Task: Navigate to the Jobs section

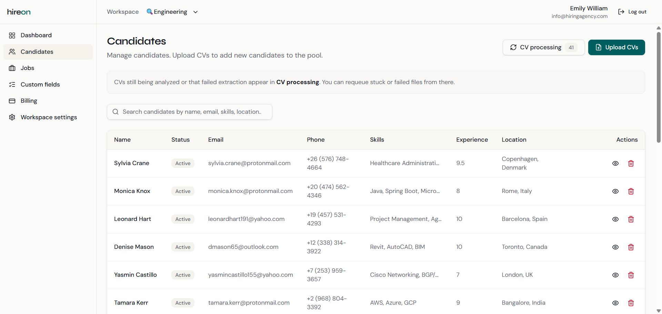Action: pyautogui.click(x=27, y=68)
